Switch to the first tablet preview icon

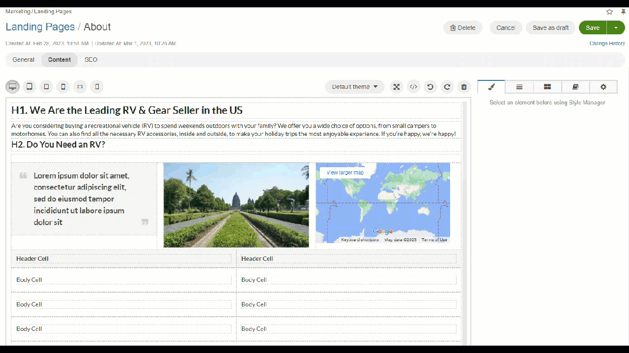pos(29,87)
